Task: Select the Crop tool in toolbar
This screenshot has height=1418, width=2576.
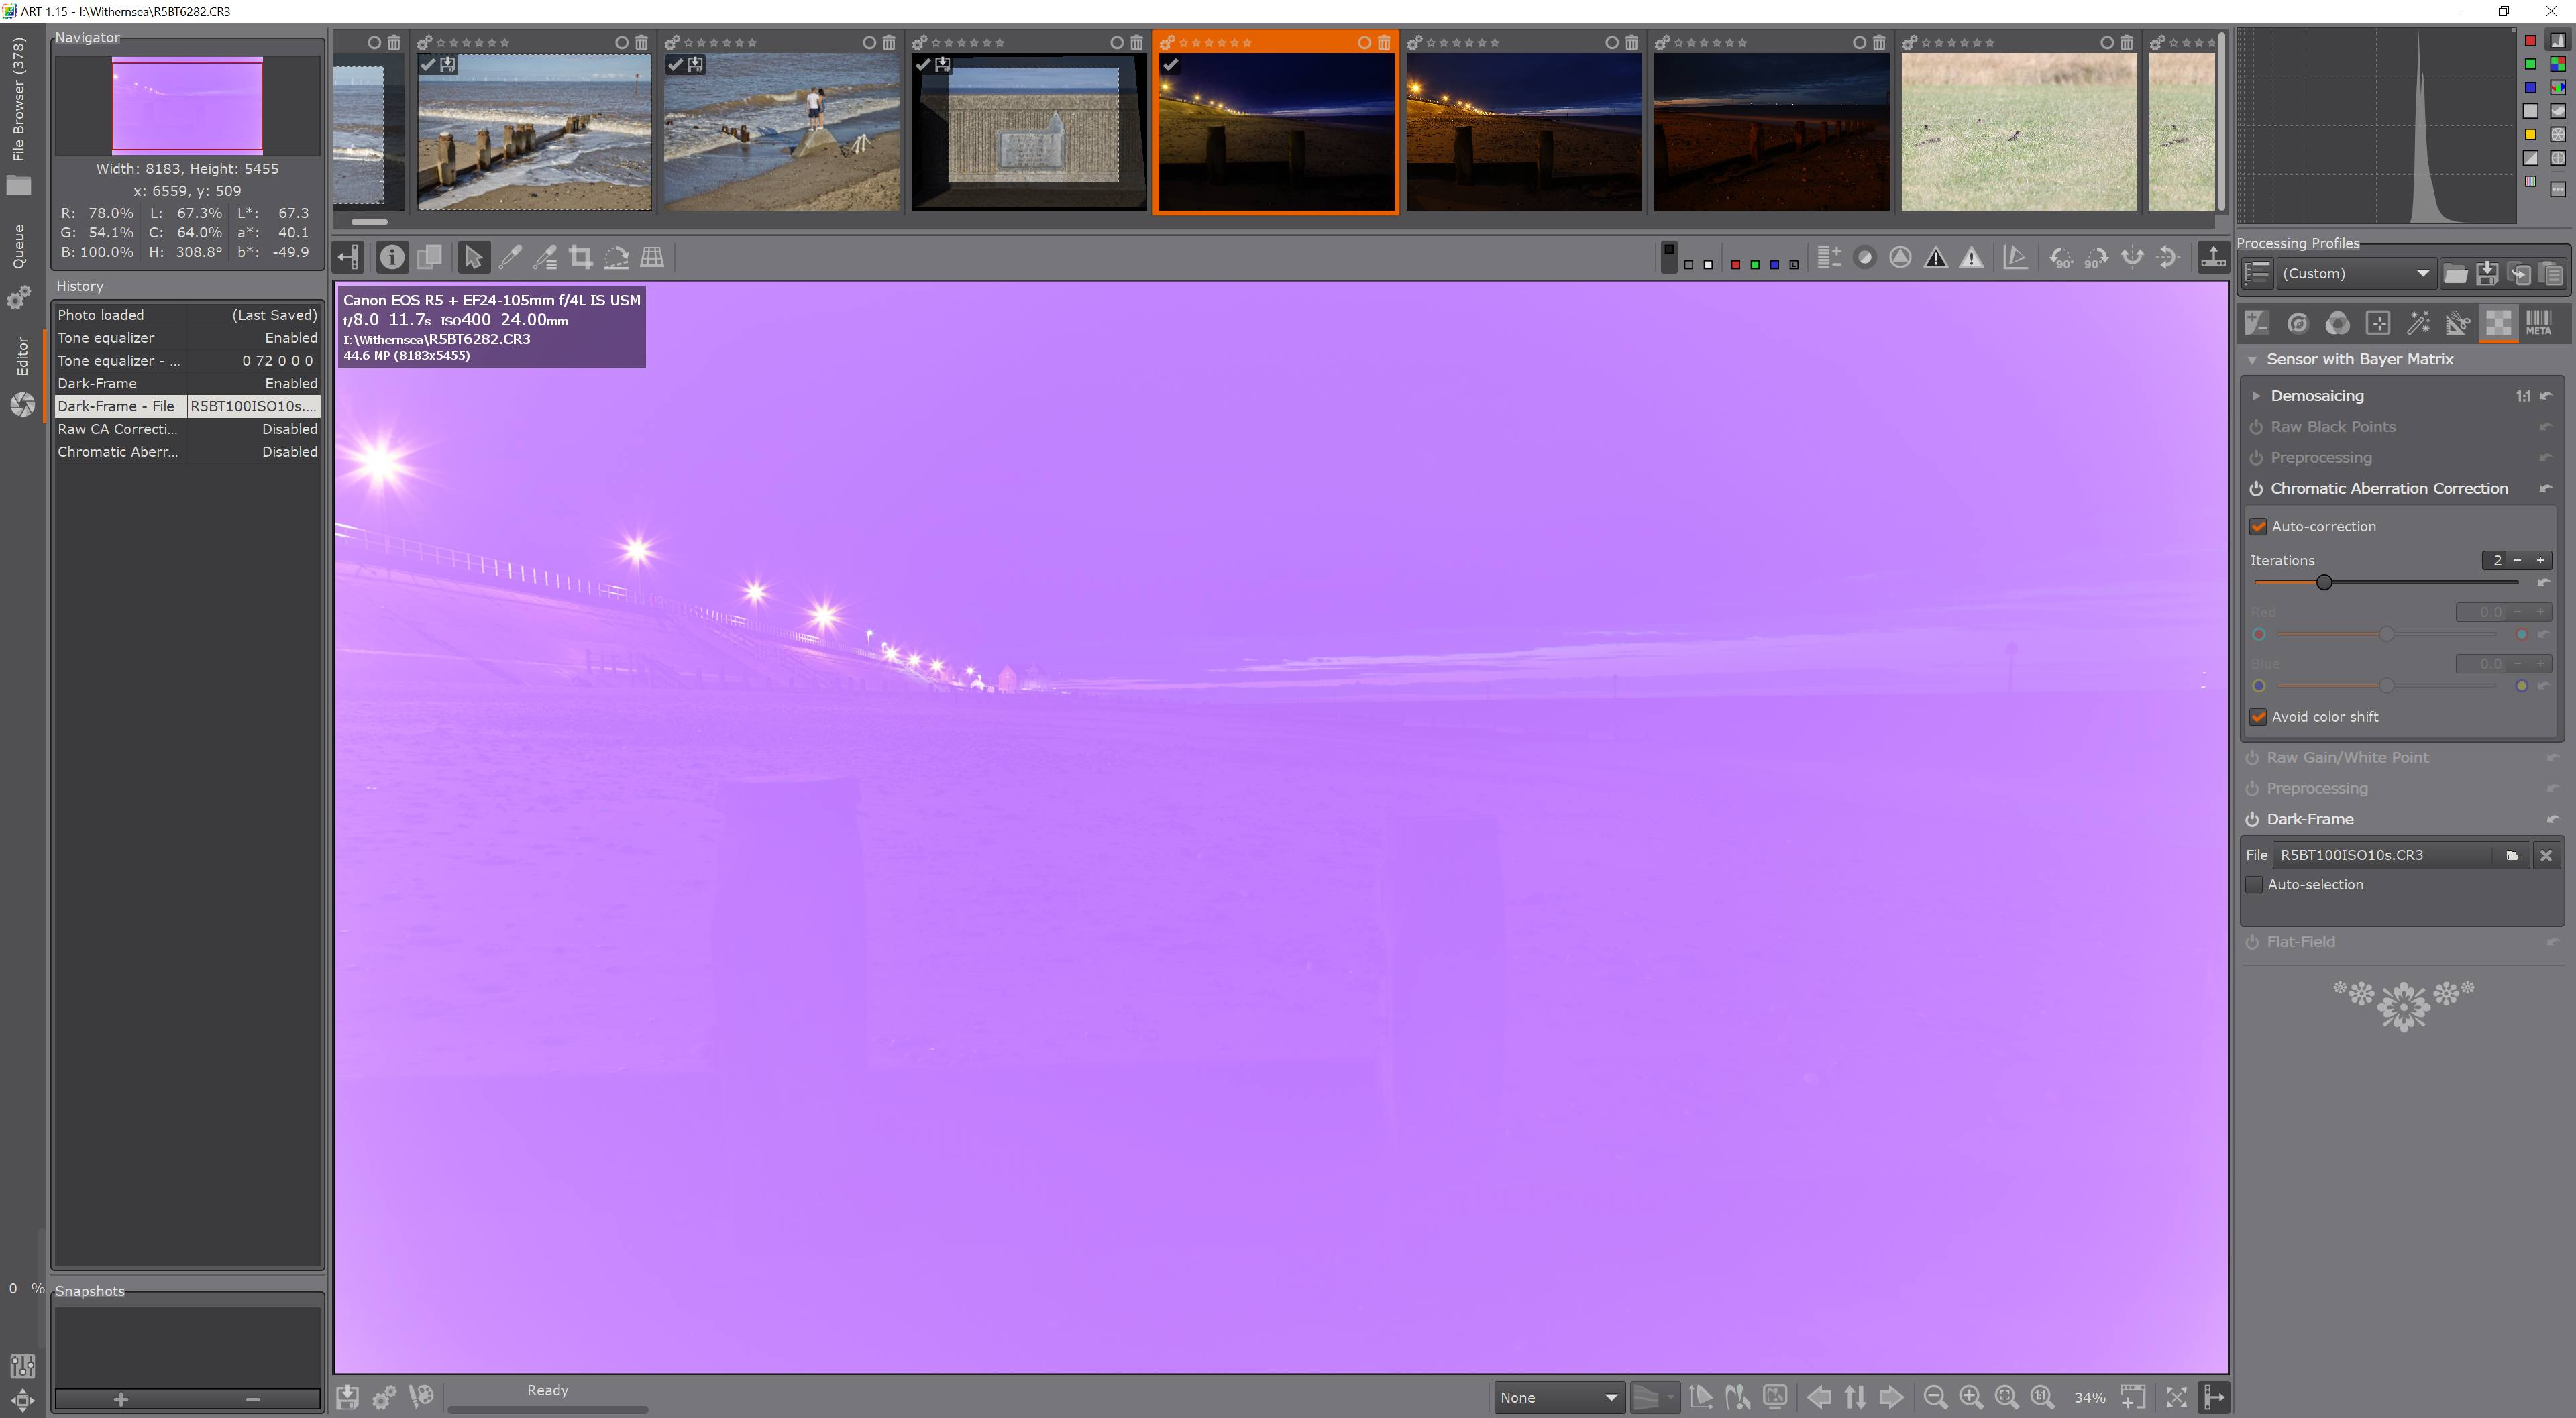Action: pyautogui.click(x=580, y=258)
